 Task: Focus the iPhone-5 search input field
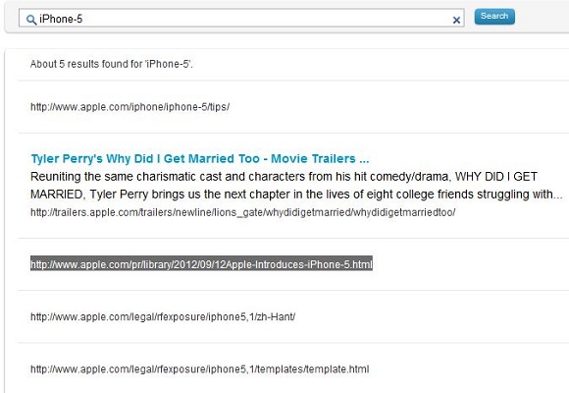[x=241, y=19]
